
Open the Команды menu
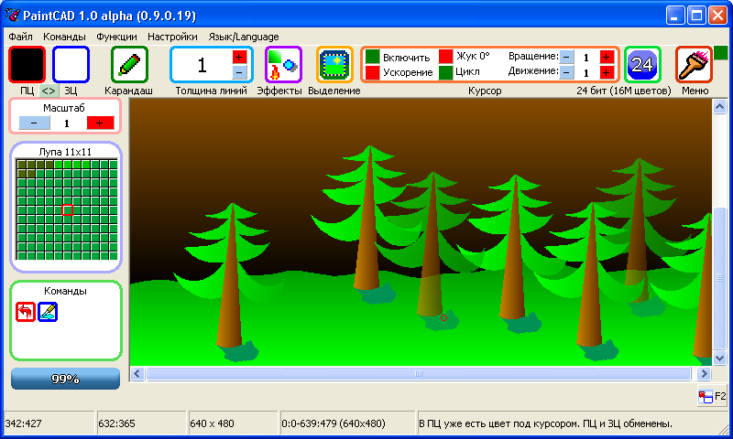pos(64,37)
